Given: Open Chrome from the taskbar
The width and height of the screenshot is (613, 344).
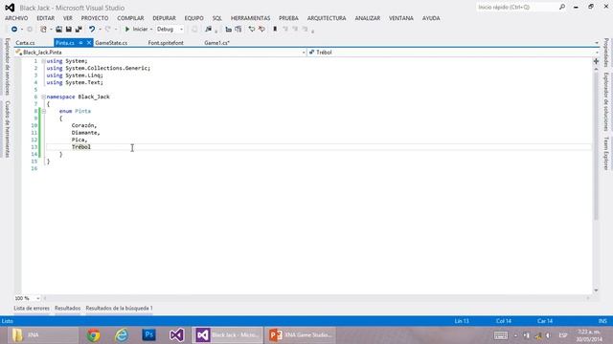Looking at the screenshot, I should pos(94,335).
